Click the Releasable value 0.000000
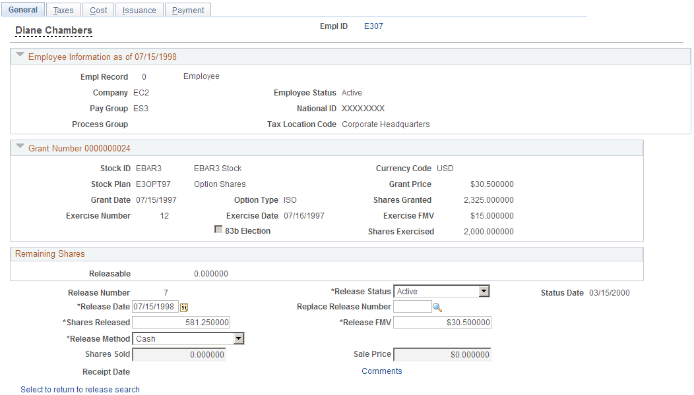694x395 pixels. click(x=211, y=274)
